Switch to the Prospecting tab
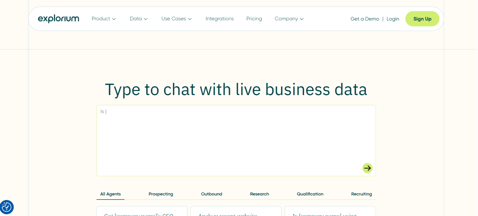478x216 pixels. coord(161,194)
